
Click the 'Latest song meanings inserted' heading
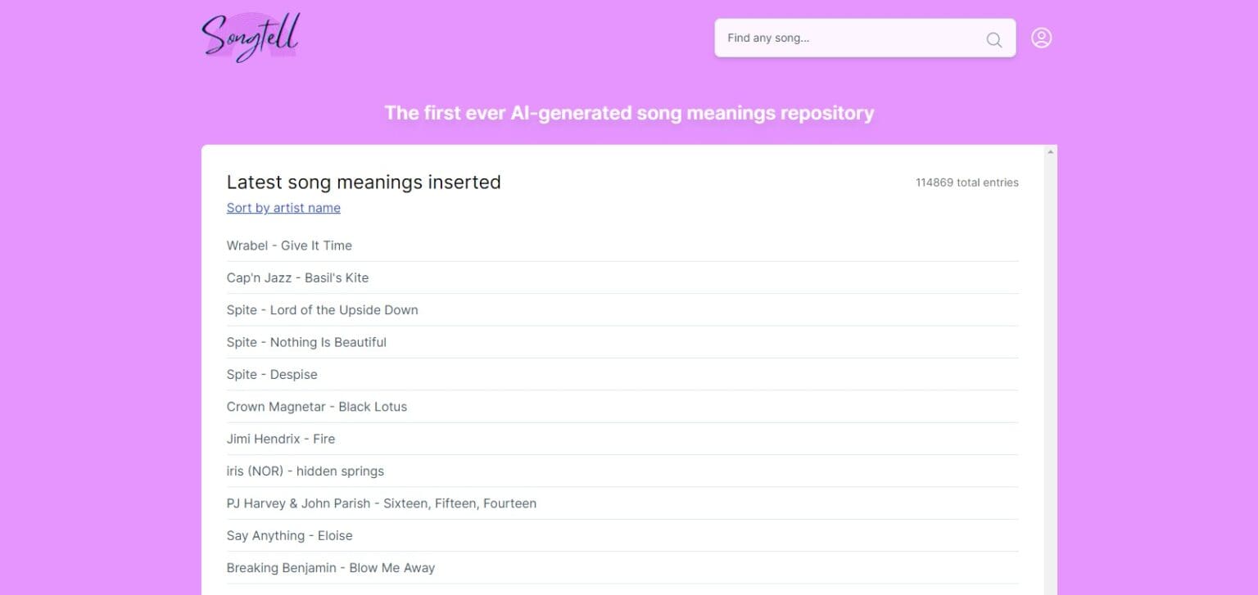(x=364, y=182)
